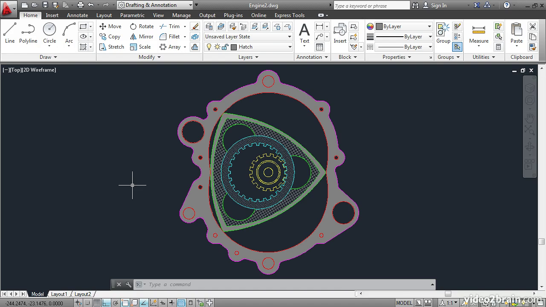Click the viewport [Top] view label
546x307 pixels.
click(16, 70)
